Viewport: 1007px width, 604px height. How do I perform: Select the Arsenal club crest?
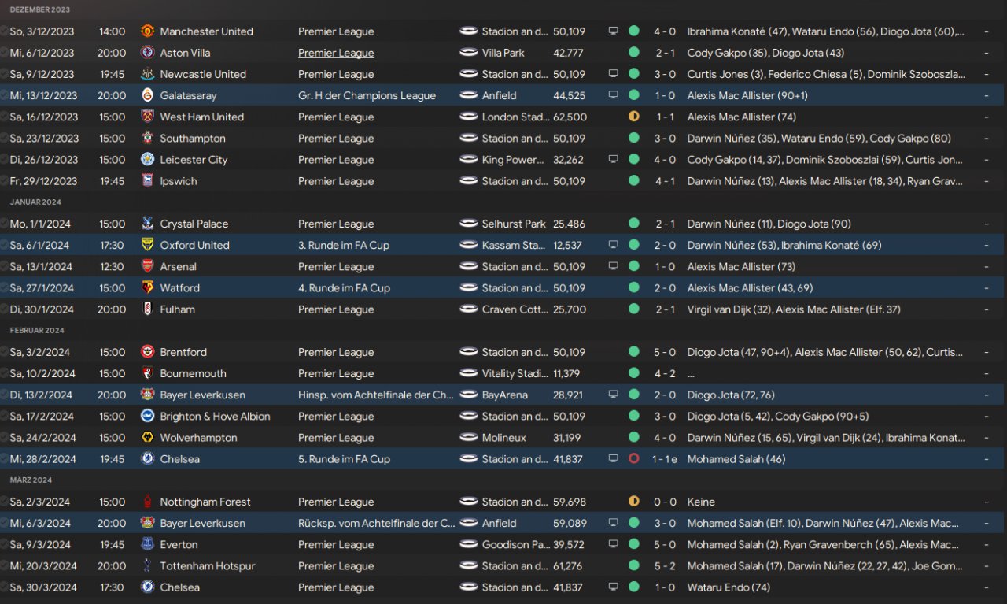point(147,266)
